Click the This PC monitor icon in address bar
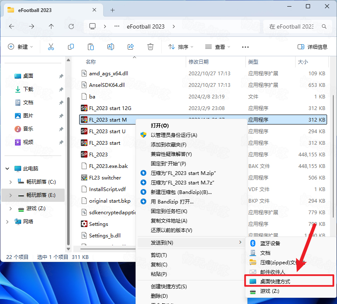 pyautogui.click(x=92, y=26)
